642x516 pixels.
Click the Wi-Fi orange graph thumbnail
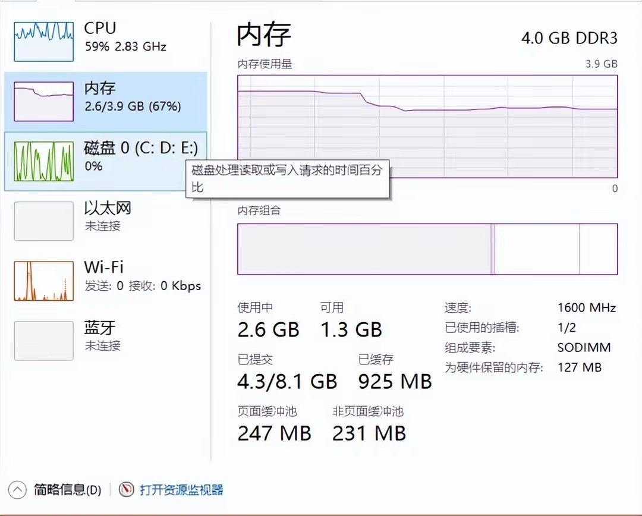[43, 281]
